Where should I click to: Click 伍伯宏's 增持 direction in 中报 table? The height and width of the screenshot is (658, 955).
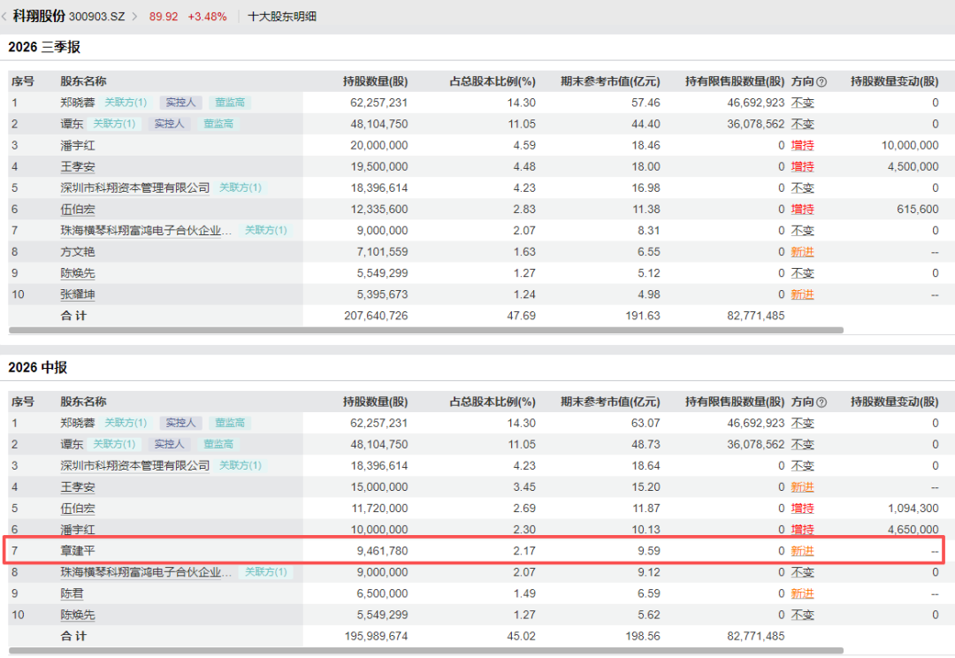point(802,509)
